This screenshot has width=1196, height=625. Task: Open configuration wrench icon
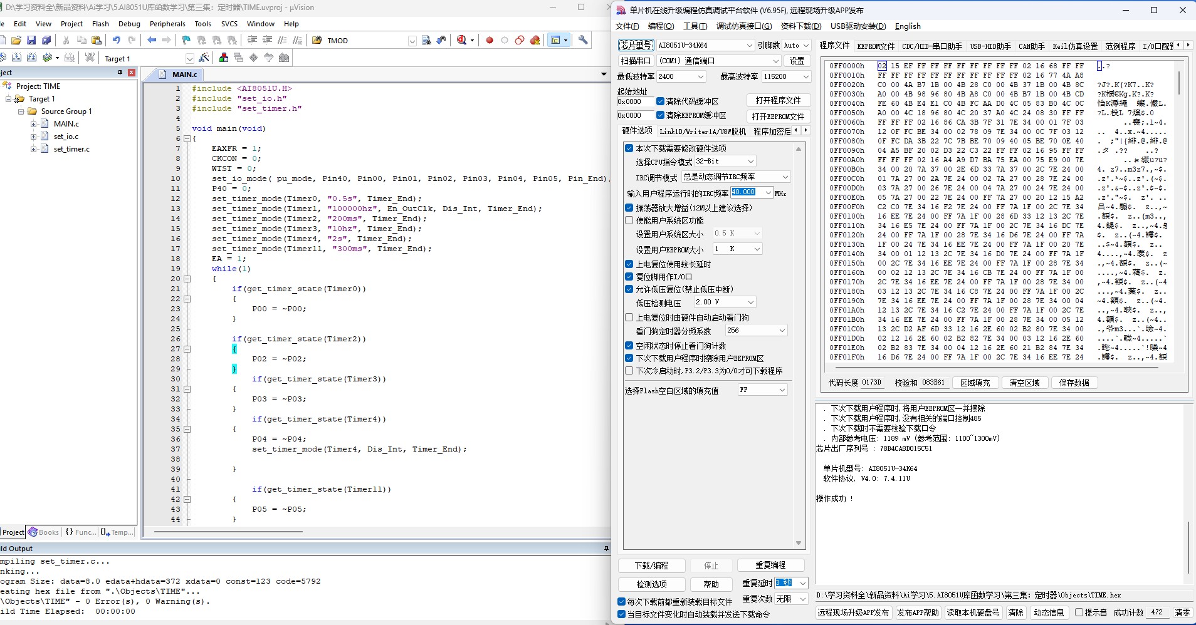(583, 40)
